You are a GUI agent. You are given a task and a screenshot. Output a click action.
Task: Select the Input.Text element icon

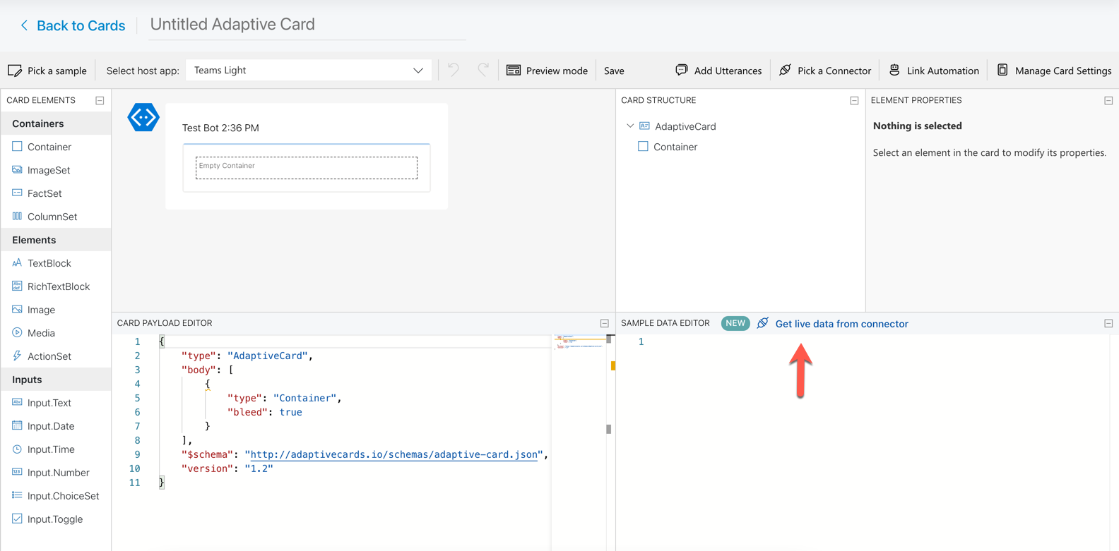tap(17, 402)
